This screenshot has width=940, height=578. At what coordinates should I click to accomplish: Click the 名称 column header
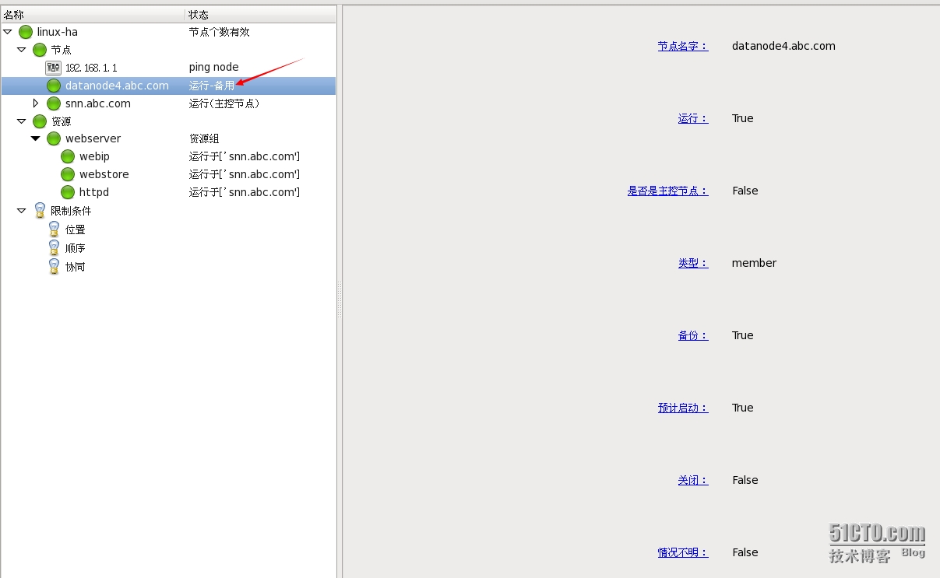(93, 15)
